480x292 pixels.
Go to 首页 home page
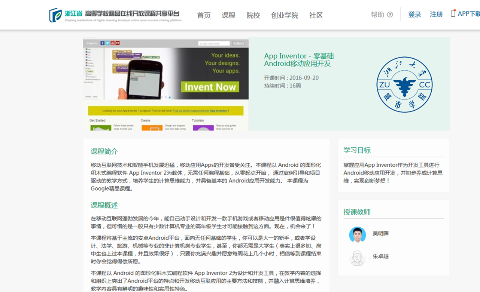tap(204, 15)
